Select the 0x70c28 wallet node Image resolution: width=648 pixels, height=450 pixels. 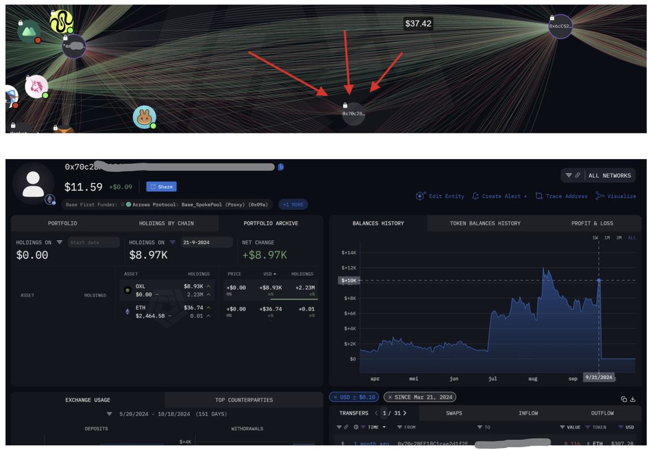tap(354, 114)
